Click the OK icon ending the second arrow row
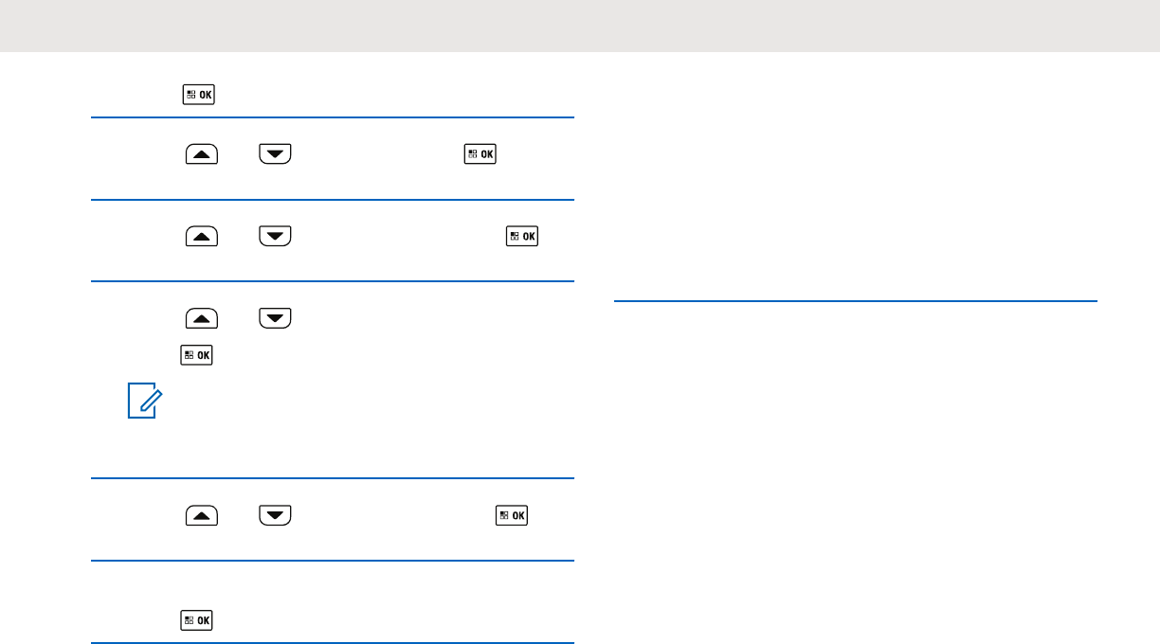Screen dimensions: 1160x644 (x=522, y=235)
